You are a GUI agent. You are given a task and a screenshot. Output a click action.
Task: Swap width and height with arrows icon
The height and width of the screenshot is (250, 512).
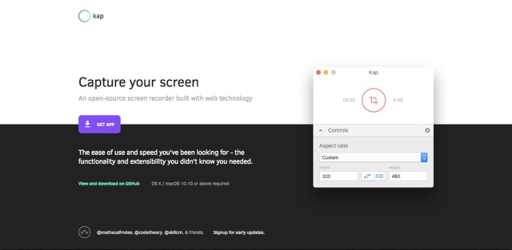(367, 176)
